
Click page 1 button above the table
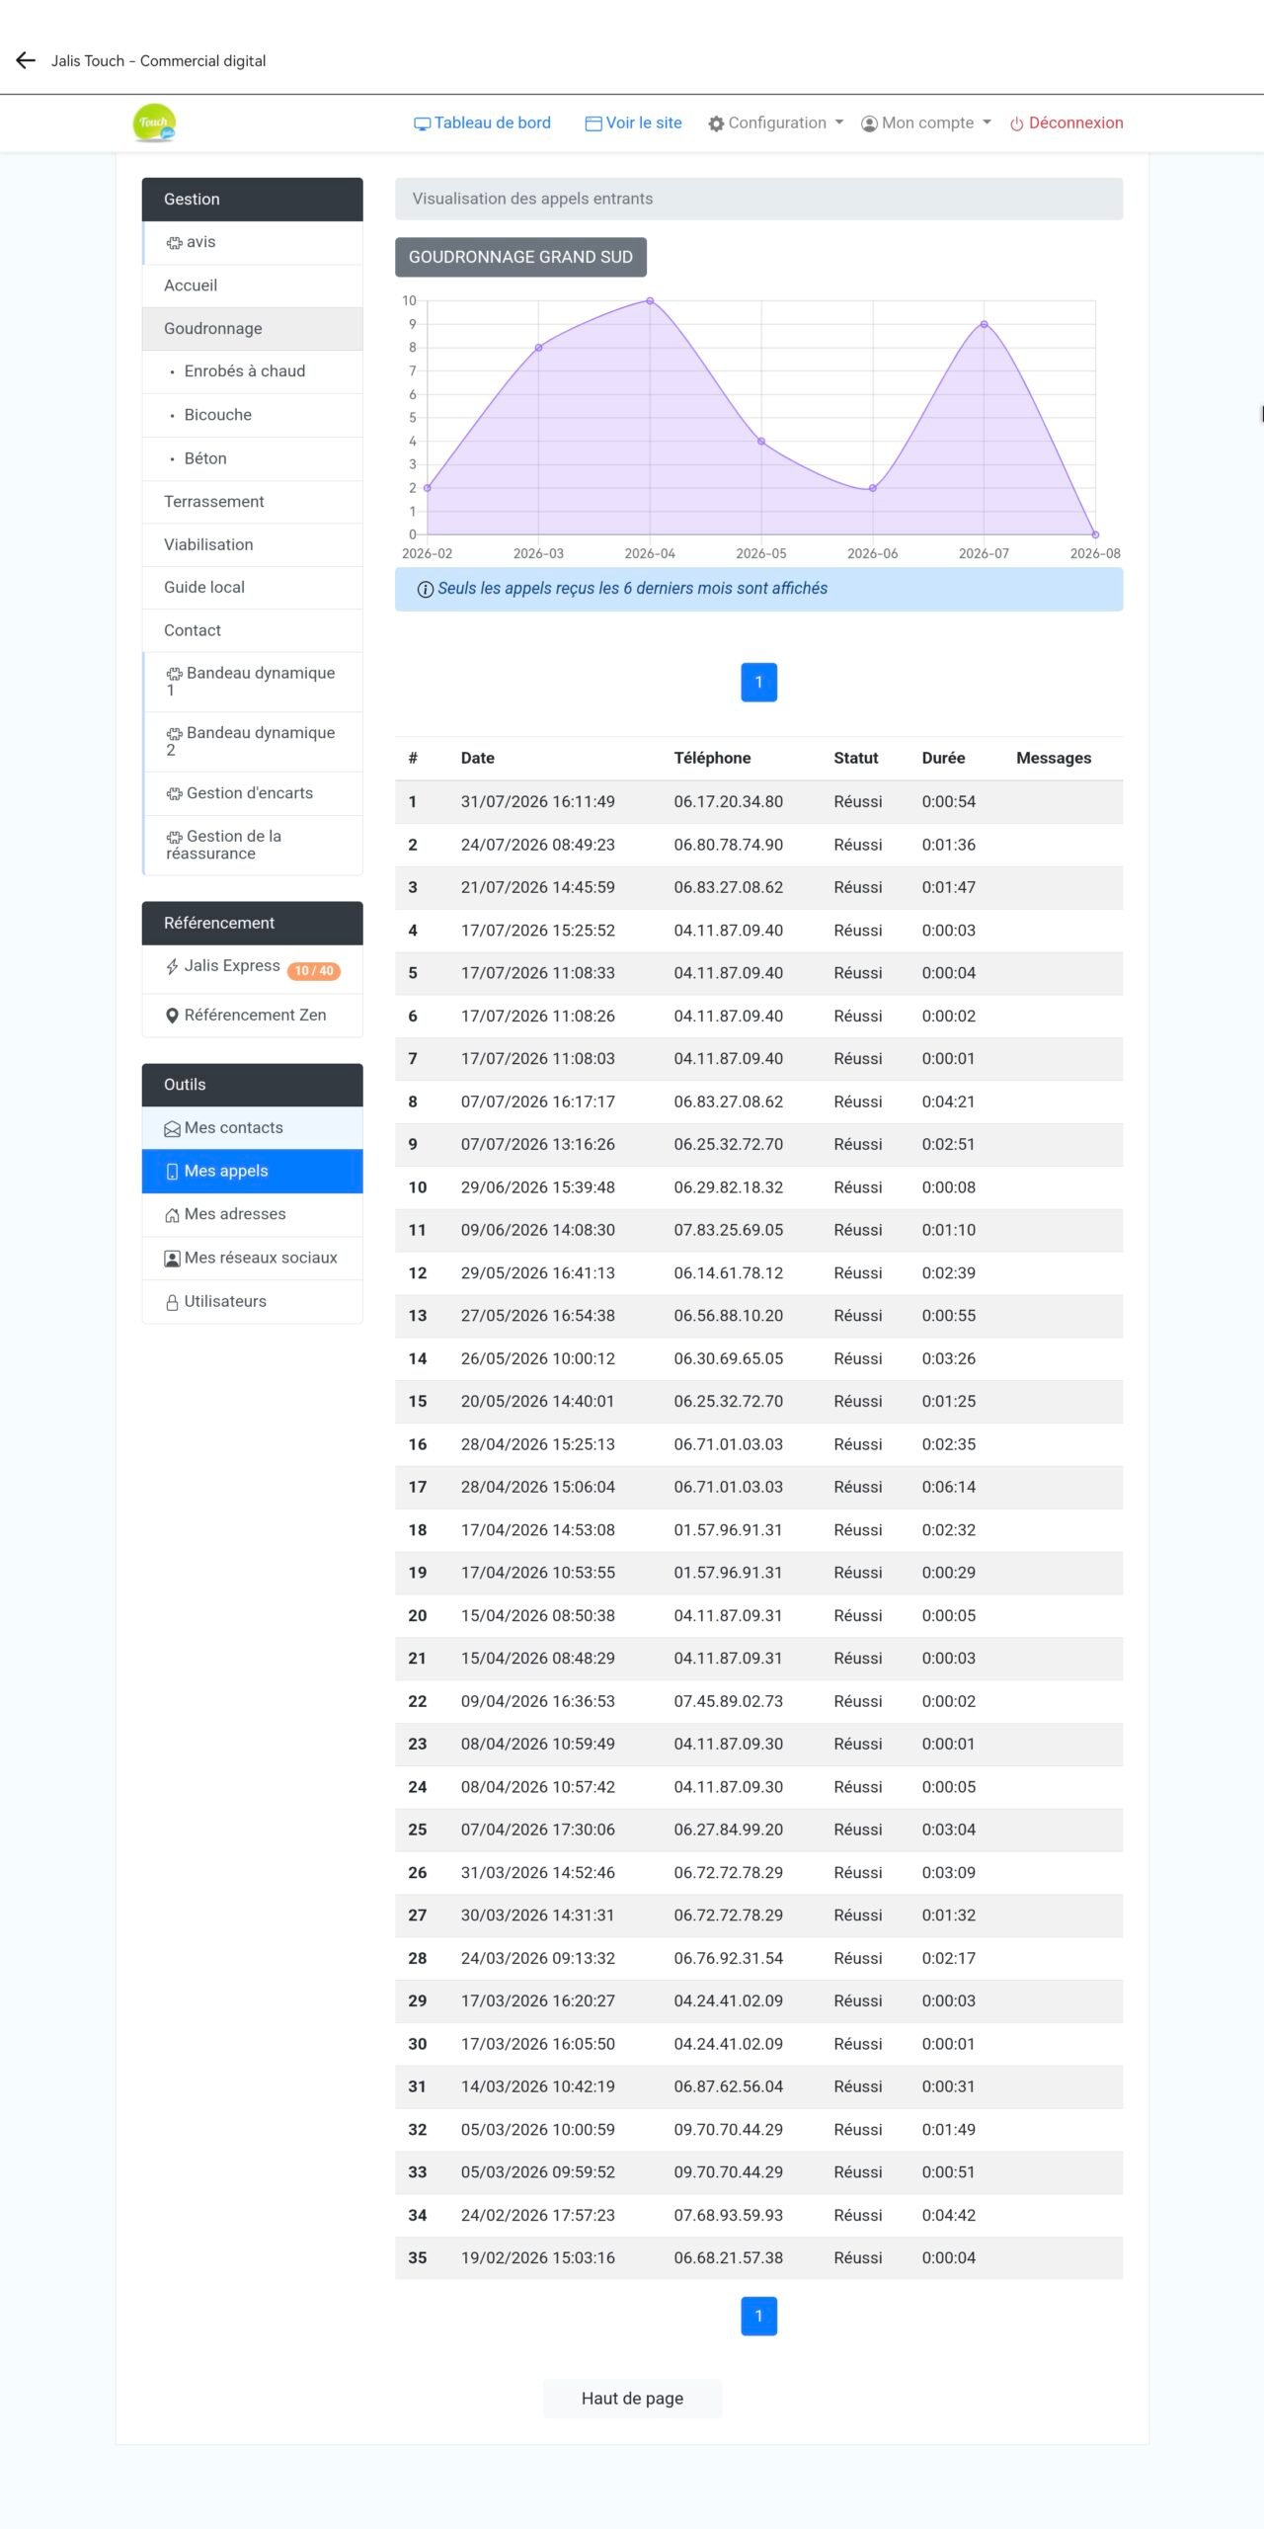pos(758,682)
